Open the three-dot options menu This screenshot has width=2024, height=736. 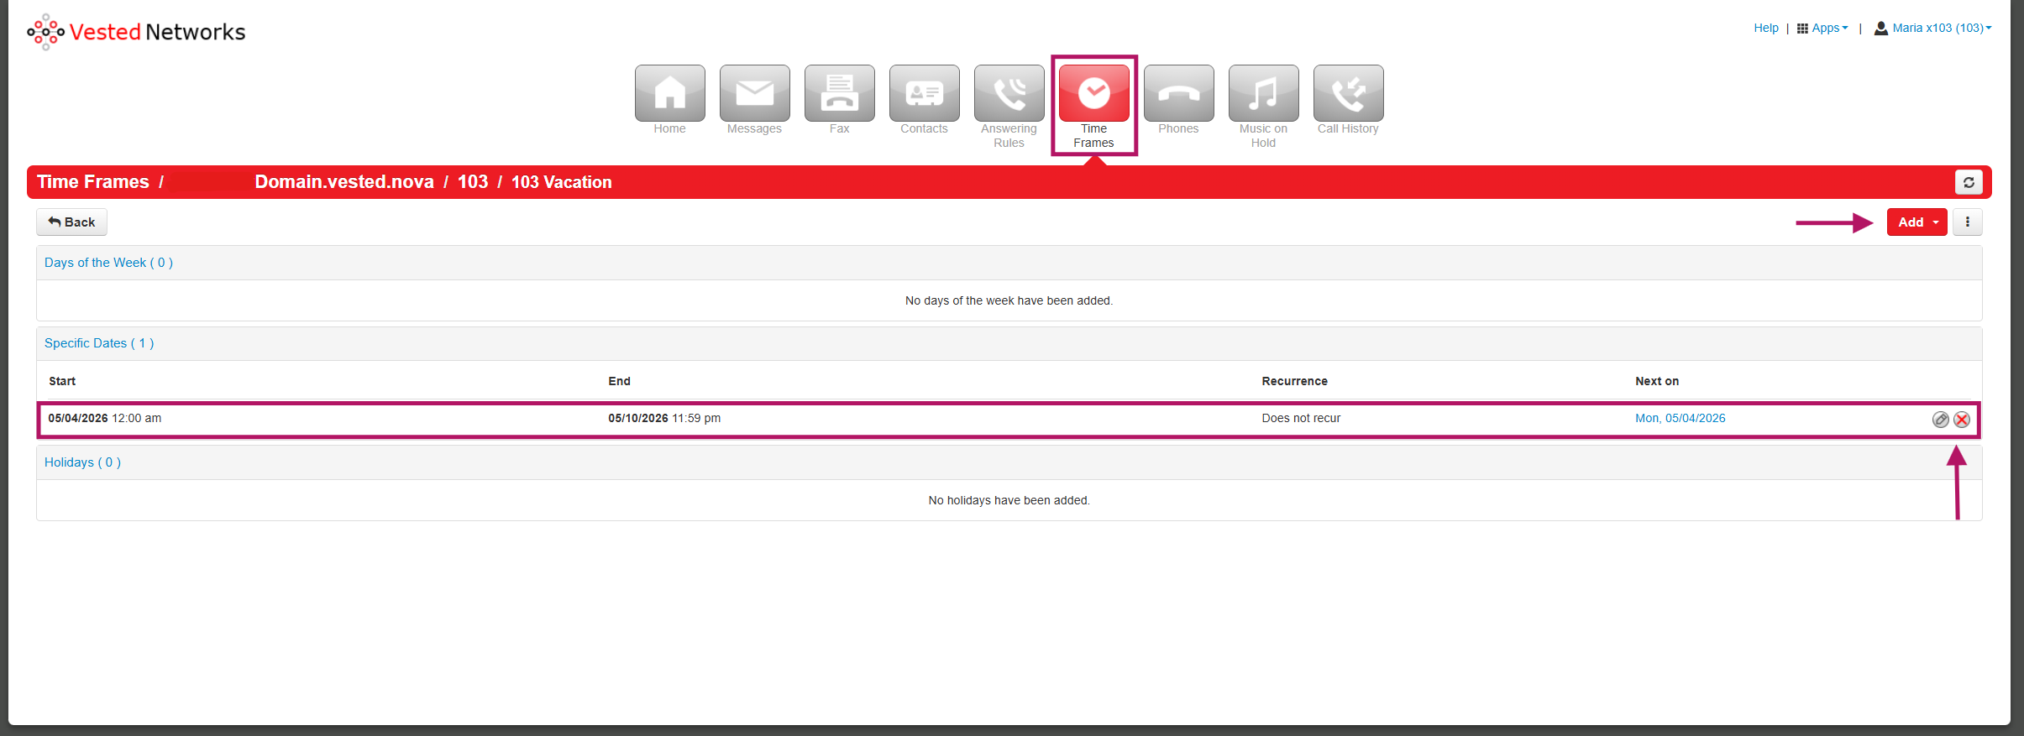tap(1967, 222)
